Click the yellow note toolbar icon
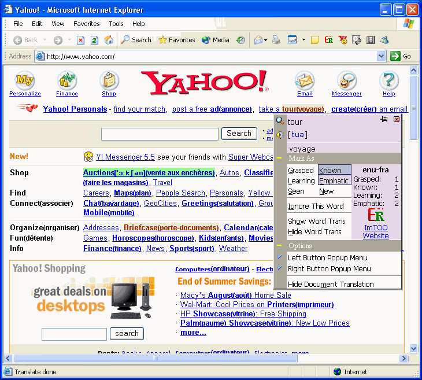The height and width of the screenshot is (380, 422). pyautogui.click(x=315, y=40)
